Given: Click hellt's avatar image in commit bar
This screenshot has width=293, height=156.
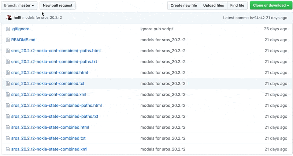Looking at the screenshot, I should pyautogui.click(x=9, y=18).
